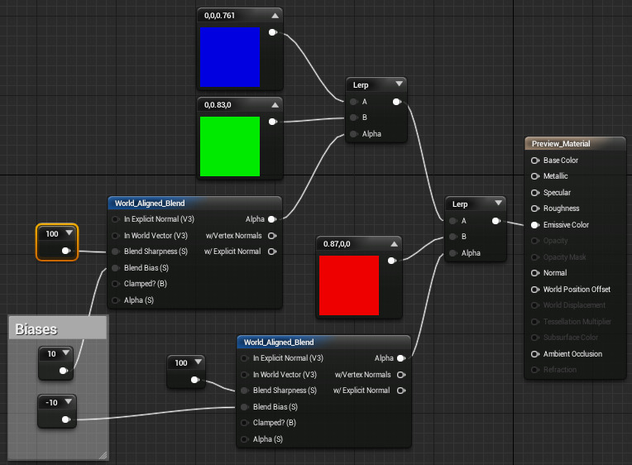Image resolution: width=632 pixels, height=465 pixels.
Task: Click the Base Color input pin
Action: pyautogui.click(x=535, y=161)
